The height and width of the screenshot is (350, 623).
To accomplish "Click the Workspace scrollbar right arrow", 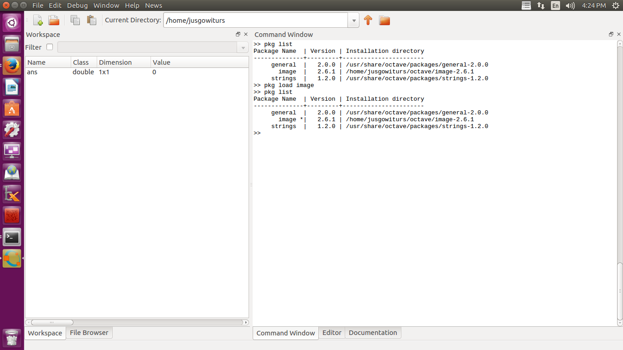I will point(246,322).
